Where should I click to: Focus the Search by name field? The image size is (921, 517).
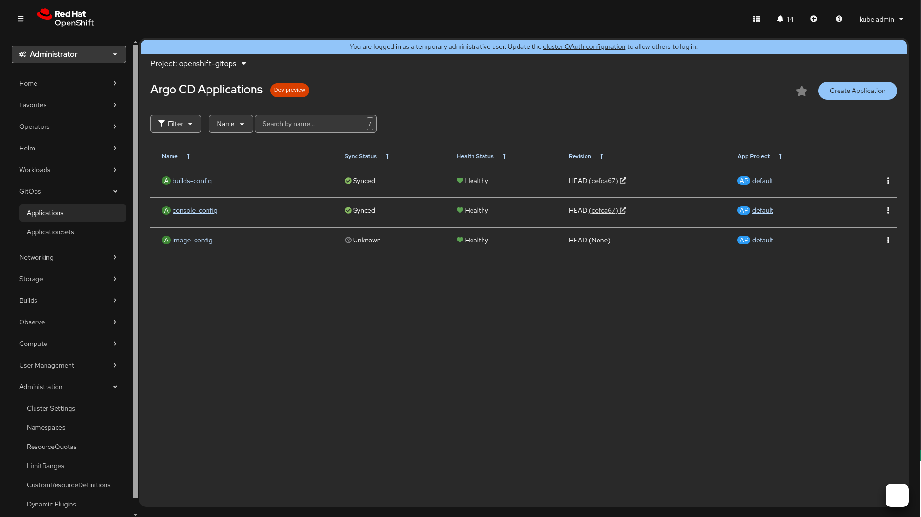click(x=311, y=124)
